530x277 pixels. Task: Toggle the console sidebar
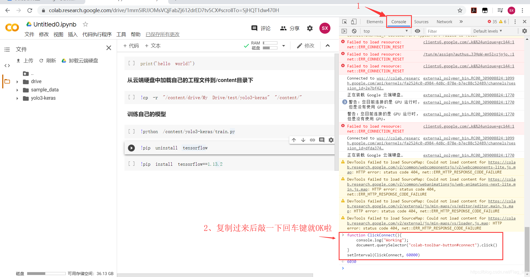[344, 31]
